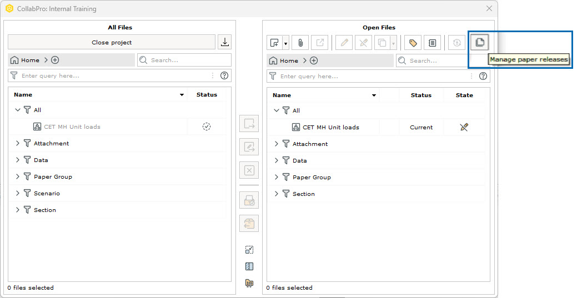Image resolution: width=577 pixels, height=298 pixels.
Task: Expand Paper Group node in Open Files
Action: pyautogui.click(x=277, y=177)
